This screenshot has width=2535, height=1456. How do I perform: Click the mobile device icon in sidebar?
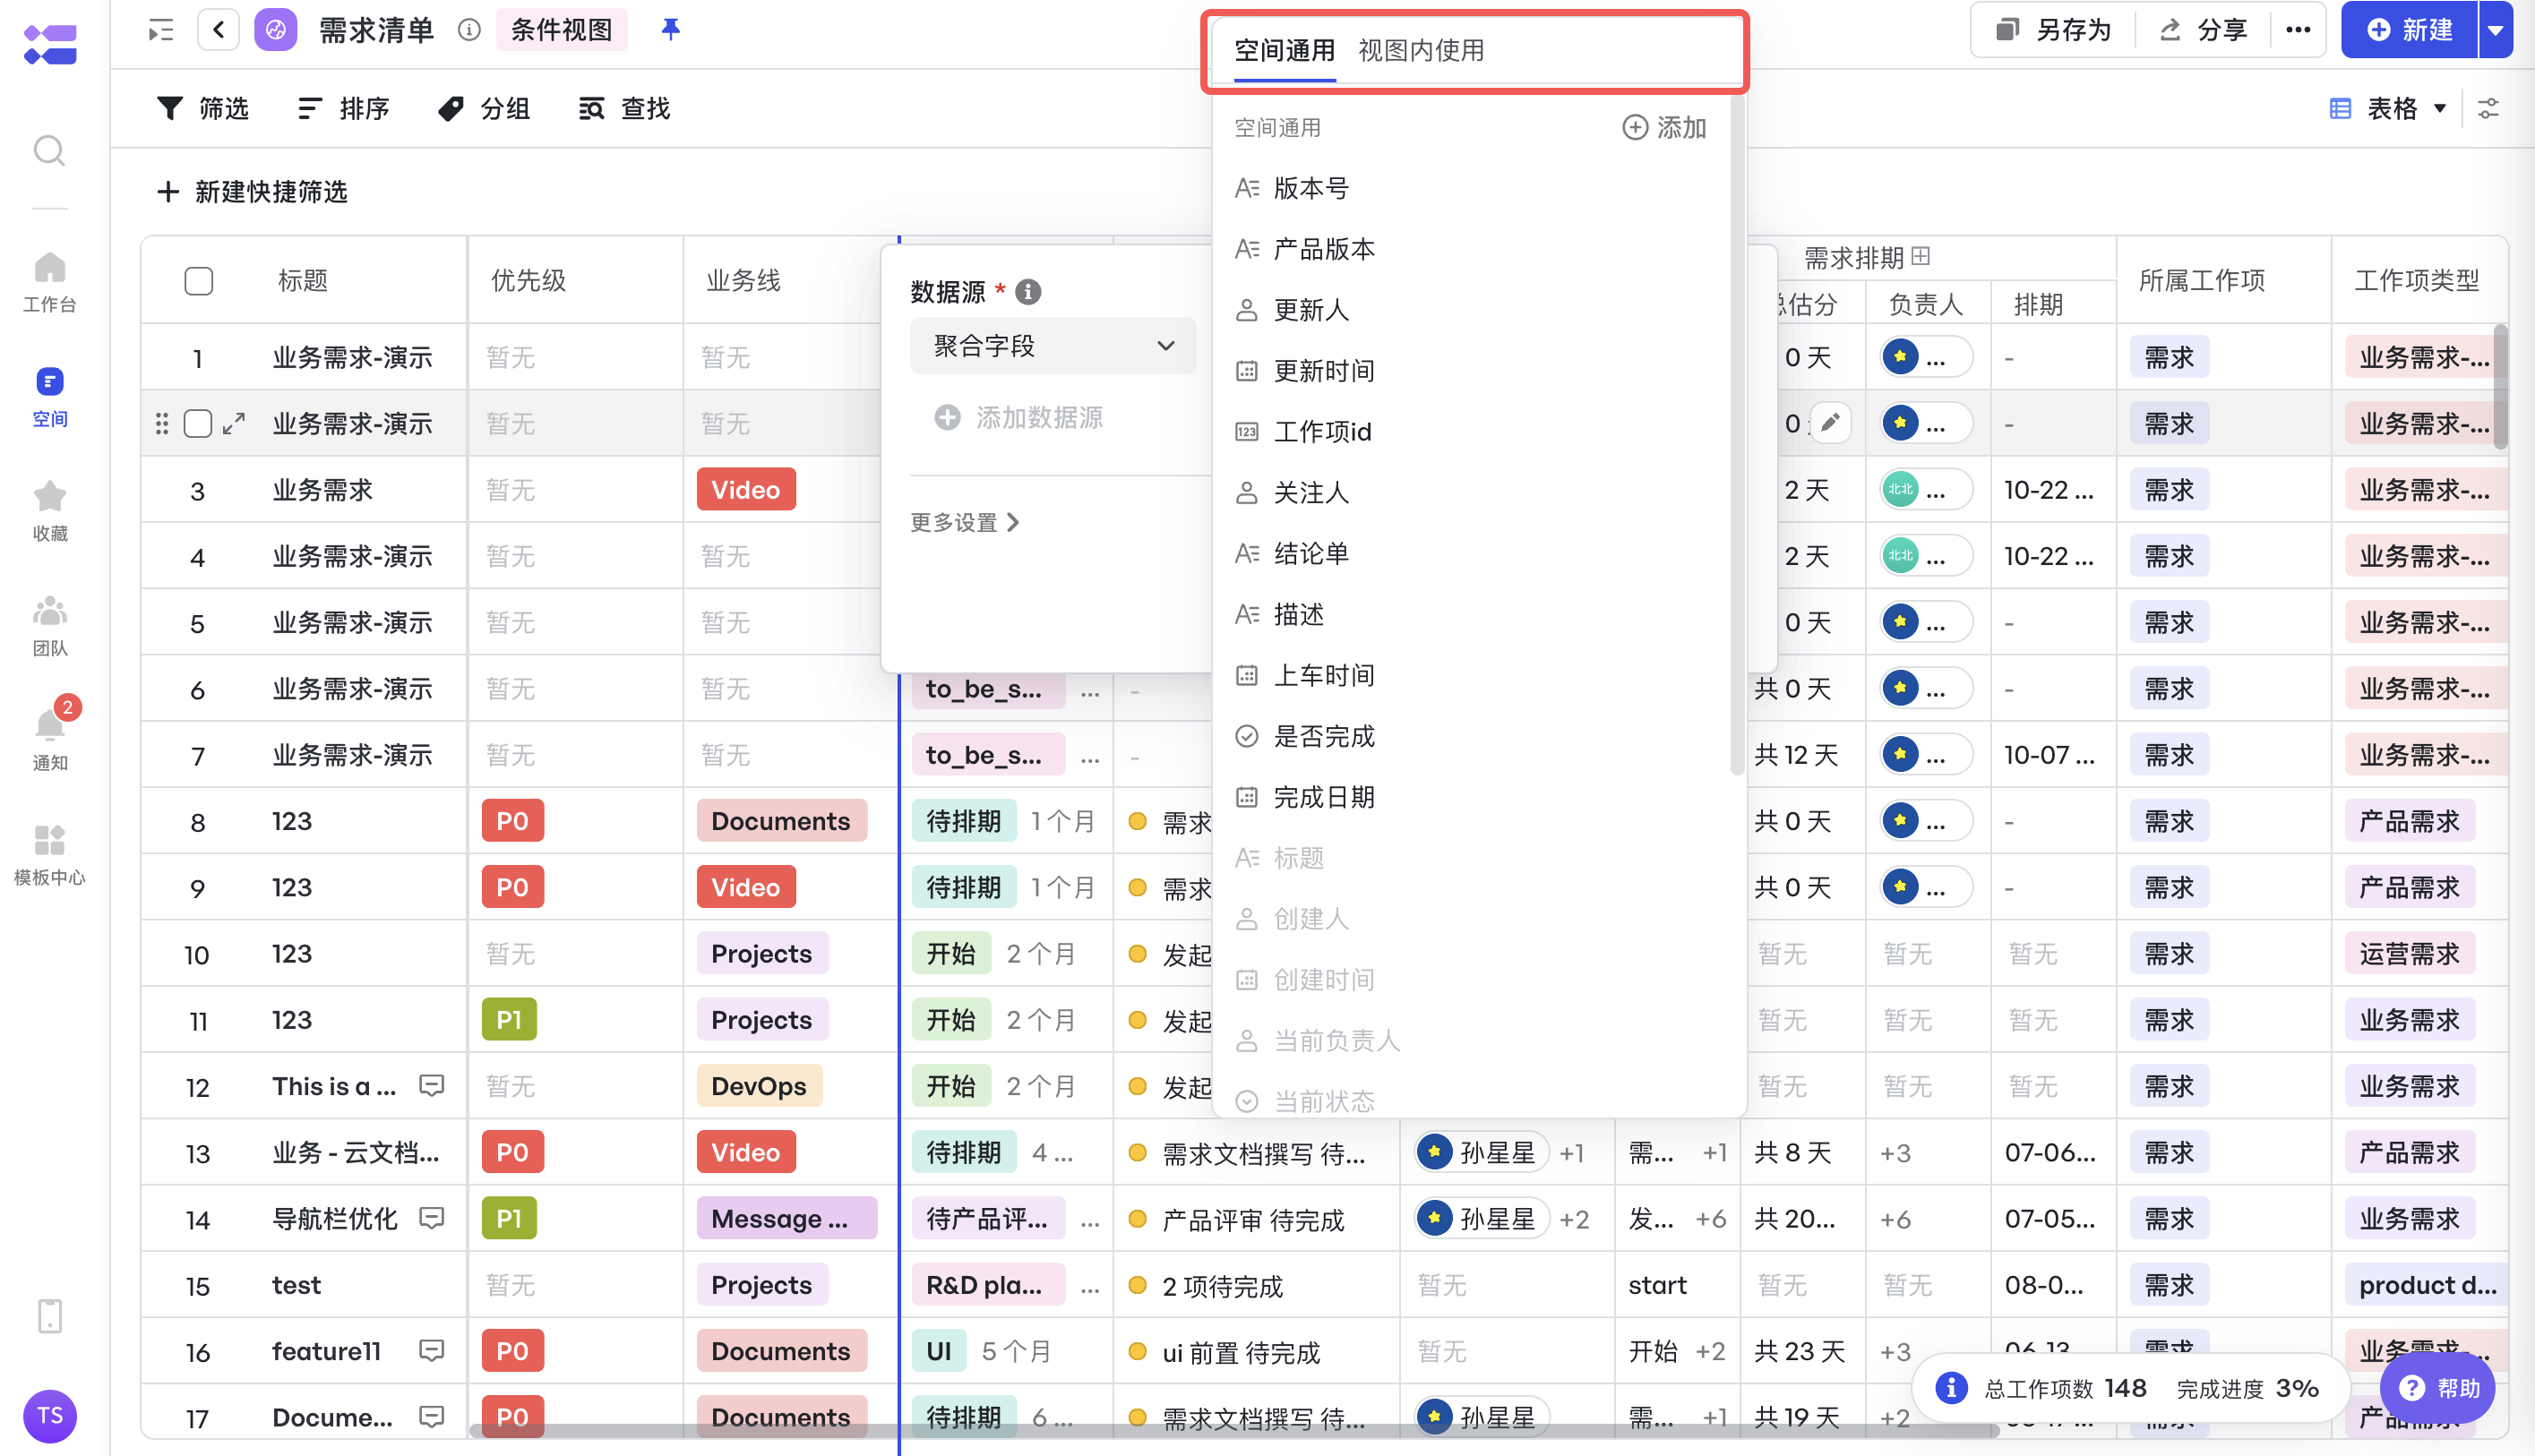tap(49, 1316)
